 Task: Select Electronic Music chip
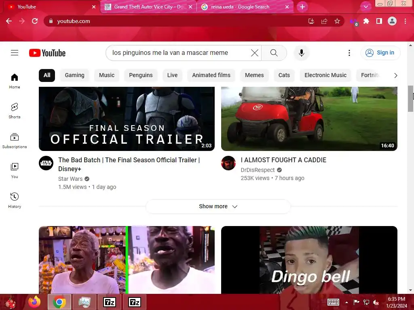[x=325, y=75]
